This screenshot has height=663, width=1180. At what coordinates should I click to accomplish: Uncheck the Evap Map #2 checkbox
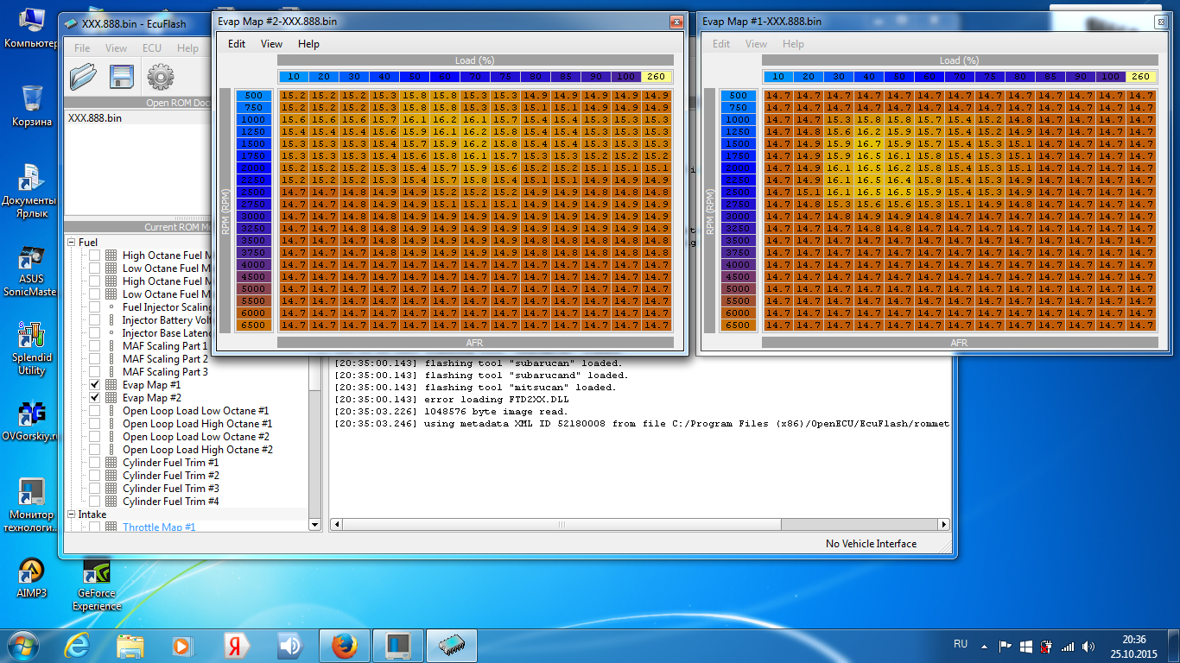[x=95, y=398]
